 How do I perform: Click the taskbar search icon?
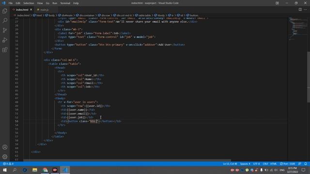[15, 170]
